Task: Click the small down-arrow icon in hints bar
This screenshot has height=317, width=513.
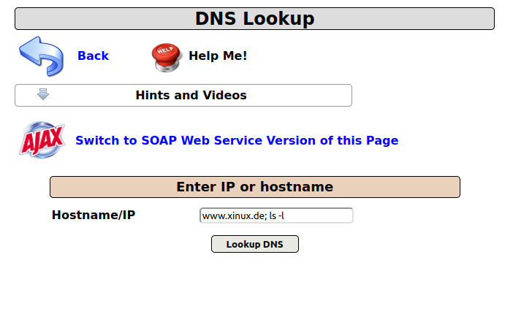Action: 43,95
